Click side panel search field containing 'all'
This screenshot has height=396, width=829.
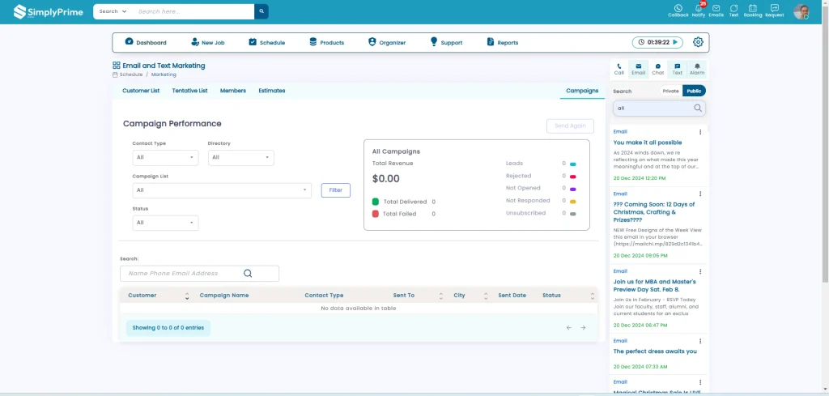(x=659, y=108)
